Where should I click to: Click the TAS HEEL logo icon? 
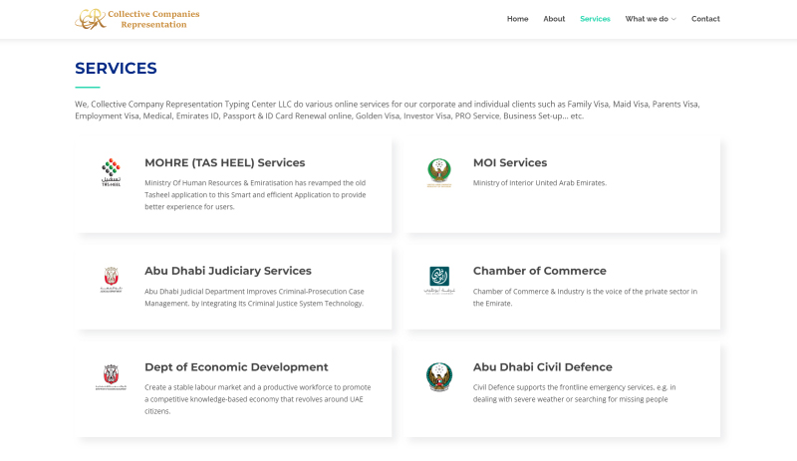(x=111, y=172)
